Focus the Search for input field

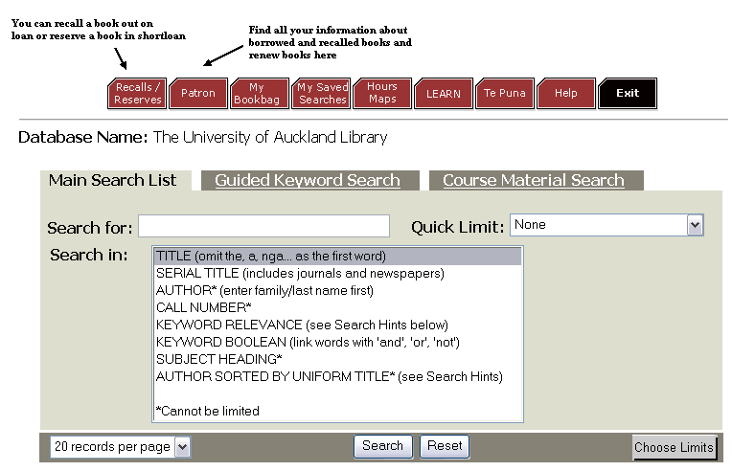coord(263,226)
